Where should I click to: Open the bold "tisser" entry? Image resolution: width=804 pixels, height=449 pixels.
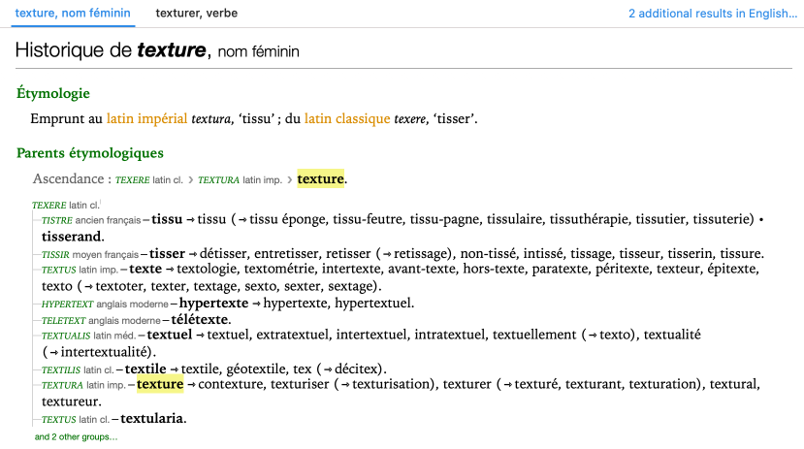click(x=167, y=254)
